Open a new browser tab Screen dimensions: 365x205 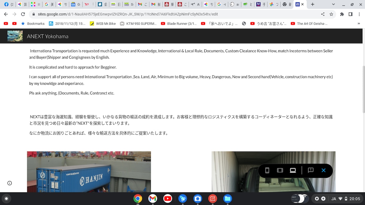pyautogui.click(x=313, y=4)
